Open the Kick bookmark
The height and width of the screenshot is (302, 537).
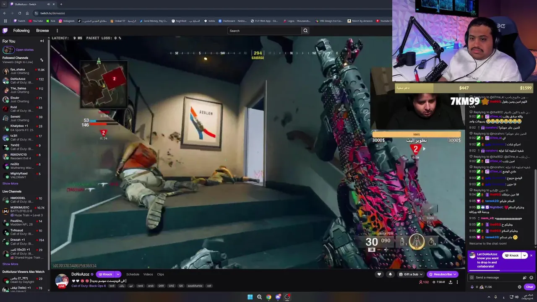(x=51, y=21)
